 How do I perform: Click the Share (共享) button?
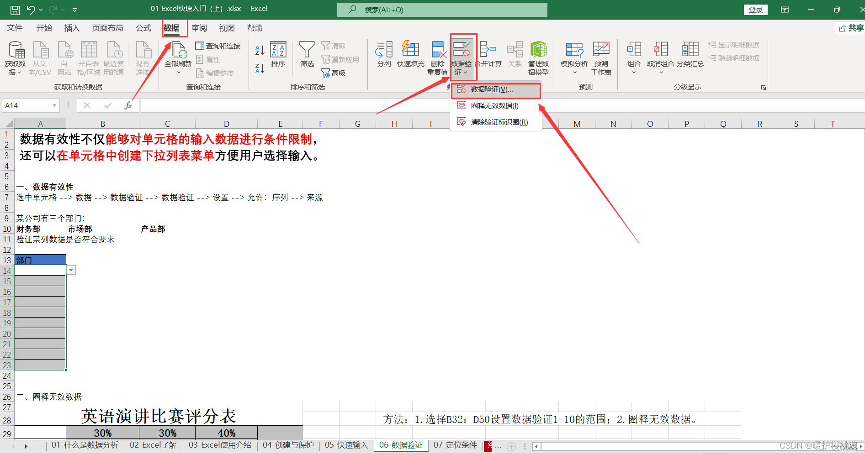click(x=851, y=28)
